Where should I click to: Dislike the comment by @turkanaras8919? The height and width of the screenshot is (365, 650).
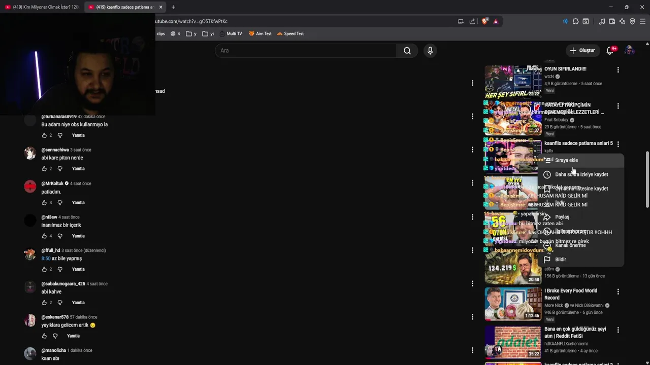coord(60,135)
